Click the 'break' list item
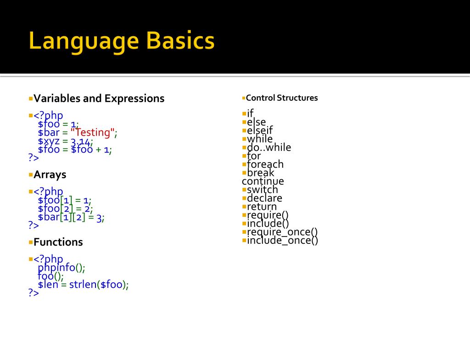The width and height of the screenshot is (470, 352). pyautogui.click(x=261, y=173)
